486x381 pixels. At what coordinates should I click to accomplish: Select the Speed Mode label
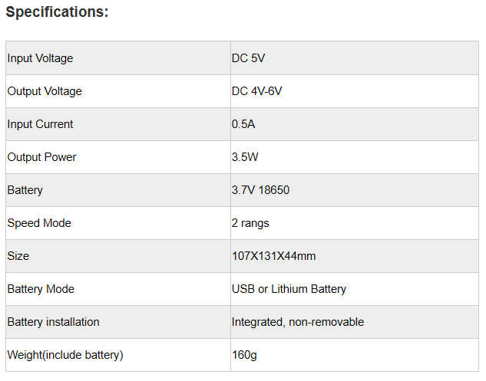point(39,223)
